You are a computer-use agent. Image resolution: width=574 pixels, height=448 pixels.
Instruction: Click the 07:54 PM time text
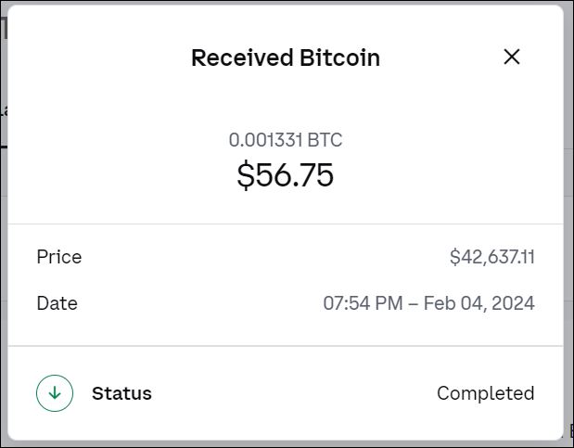[x=363, y=303]
